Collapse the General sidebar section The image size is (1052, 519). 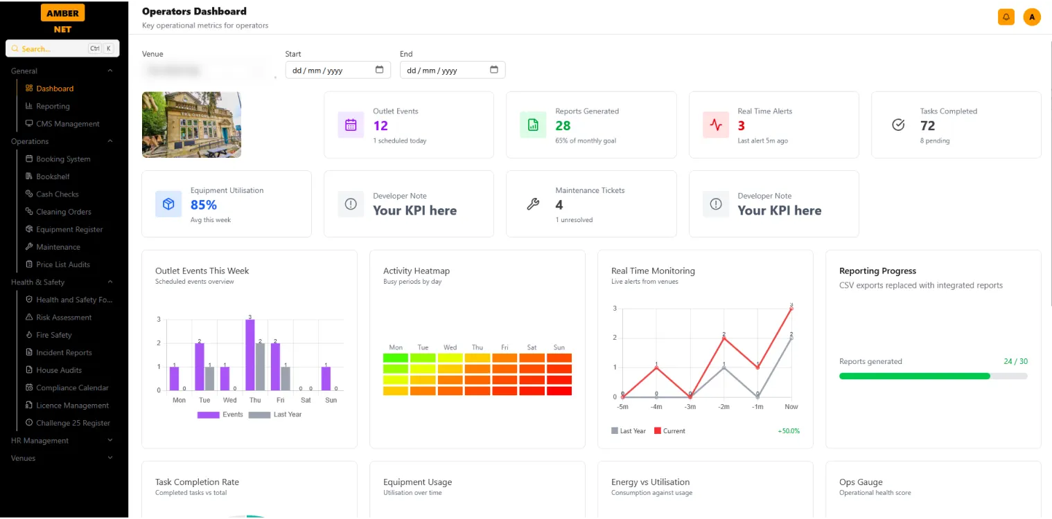pos(109,71)
